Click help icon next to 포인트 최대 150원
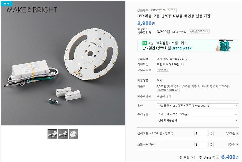Screen dimensions: 242x162 pyautogui.click(x=182, y=64)
